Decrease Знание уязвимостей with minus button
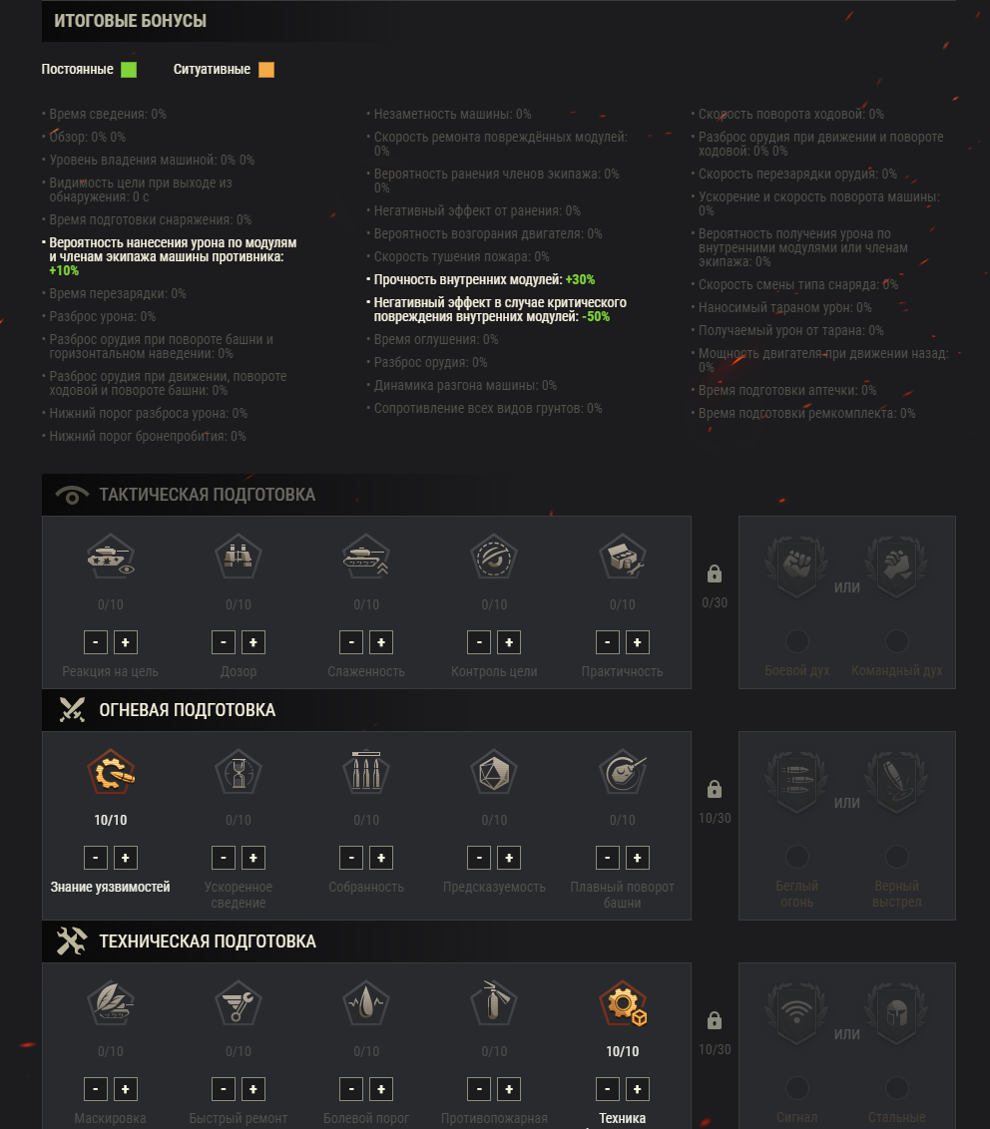 point(96,858)
